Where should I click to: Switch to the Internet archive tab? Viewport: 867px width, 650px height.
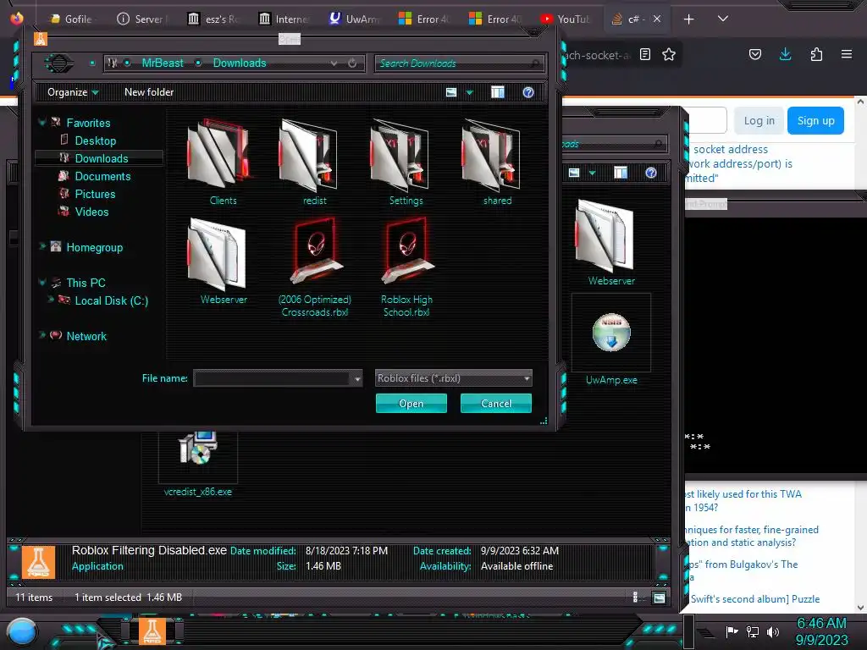pyautogui.click(x=283, y=19)
